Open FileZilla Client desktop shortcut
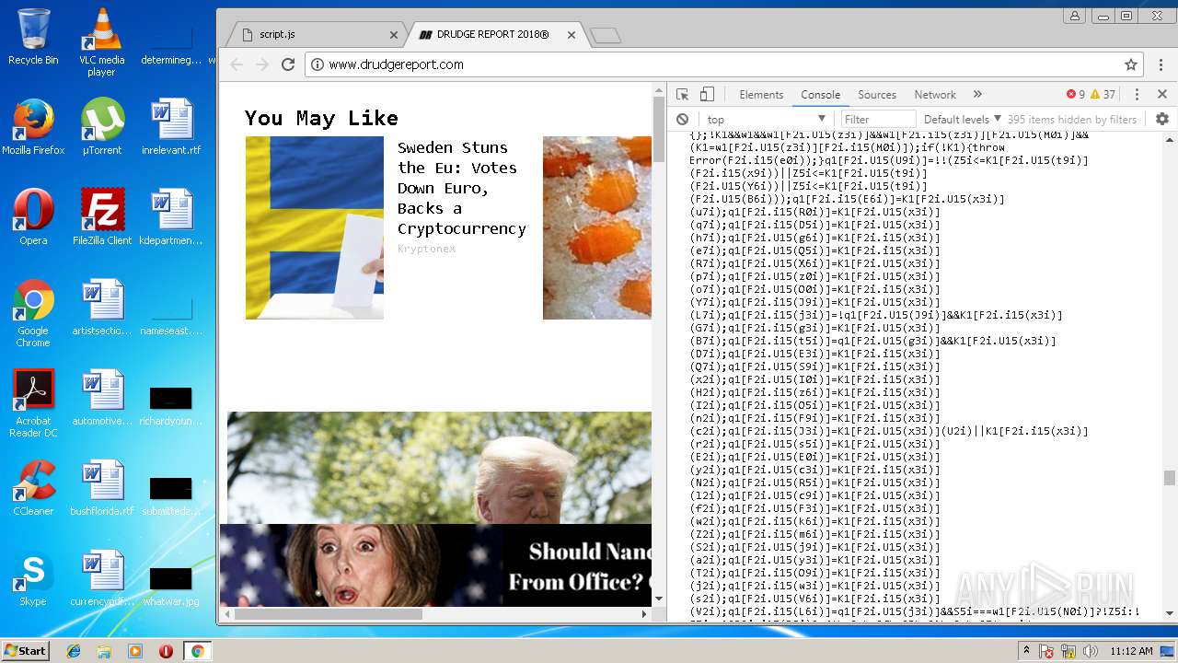 (102, 217)
